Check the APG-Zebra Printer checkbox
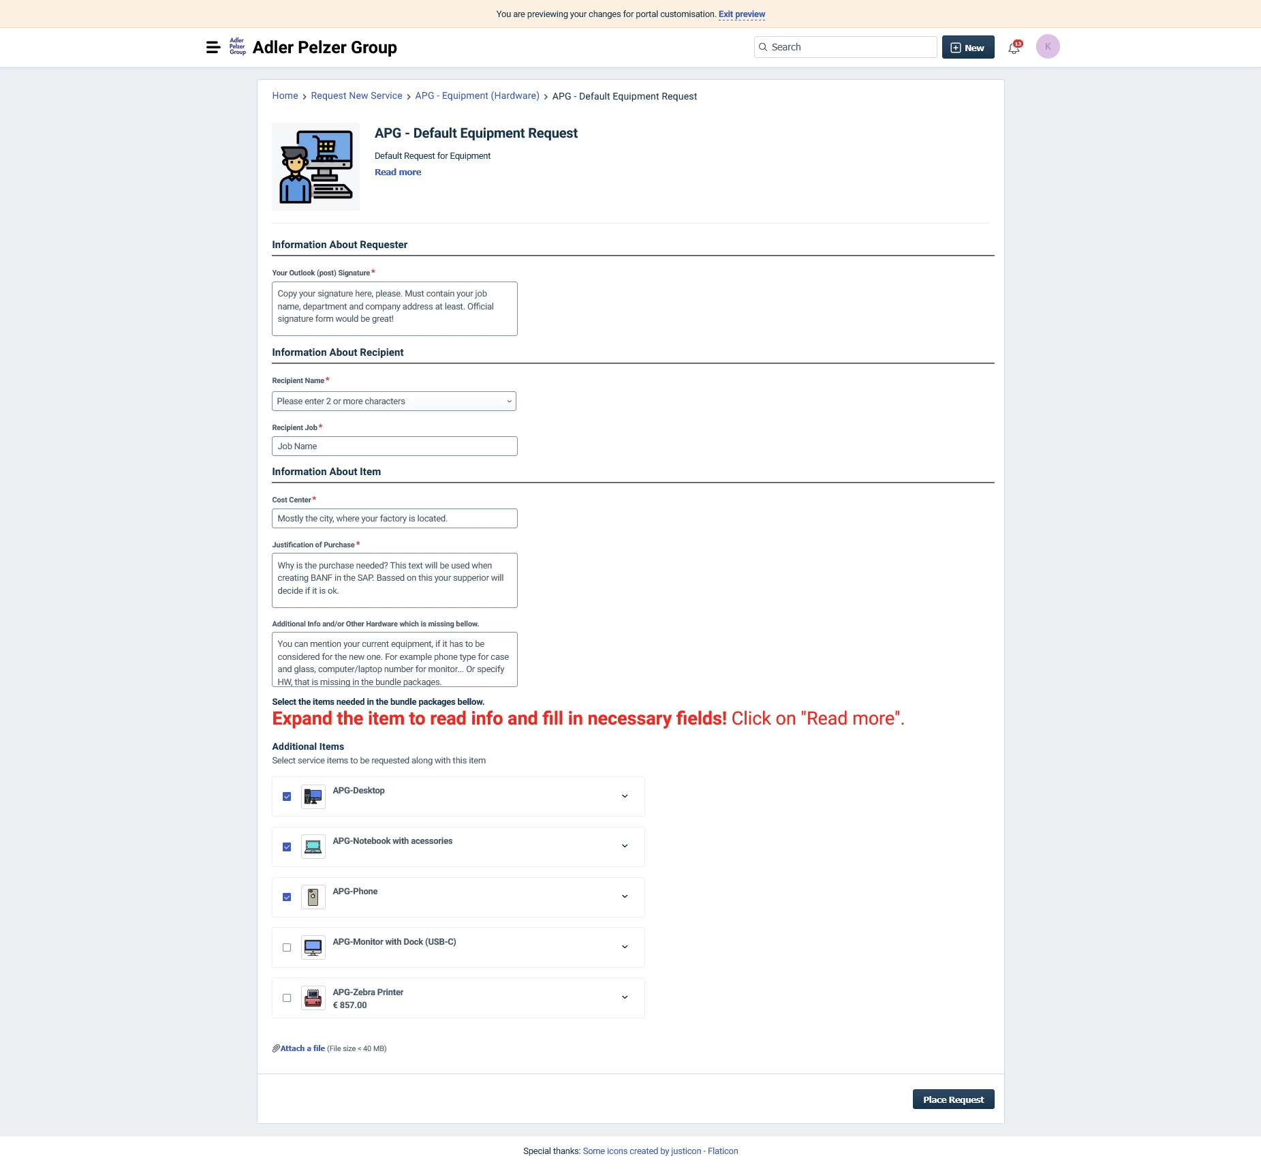Image resolution: width=1261 pixels, height=1169 pixels. coord(287,998)
